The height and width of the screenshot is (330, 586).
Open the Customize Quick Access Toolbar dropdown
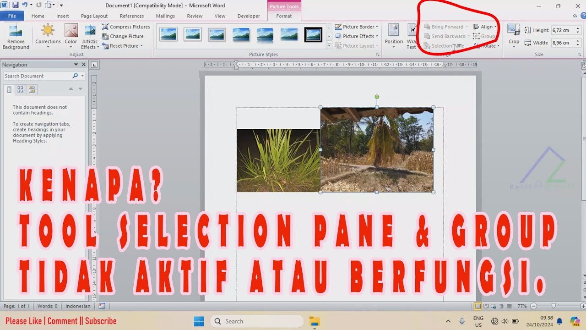(61, 5)
